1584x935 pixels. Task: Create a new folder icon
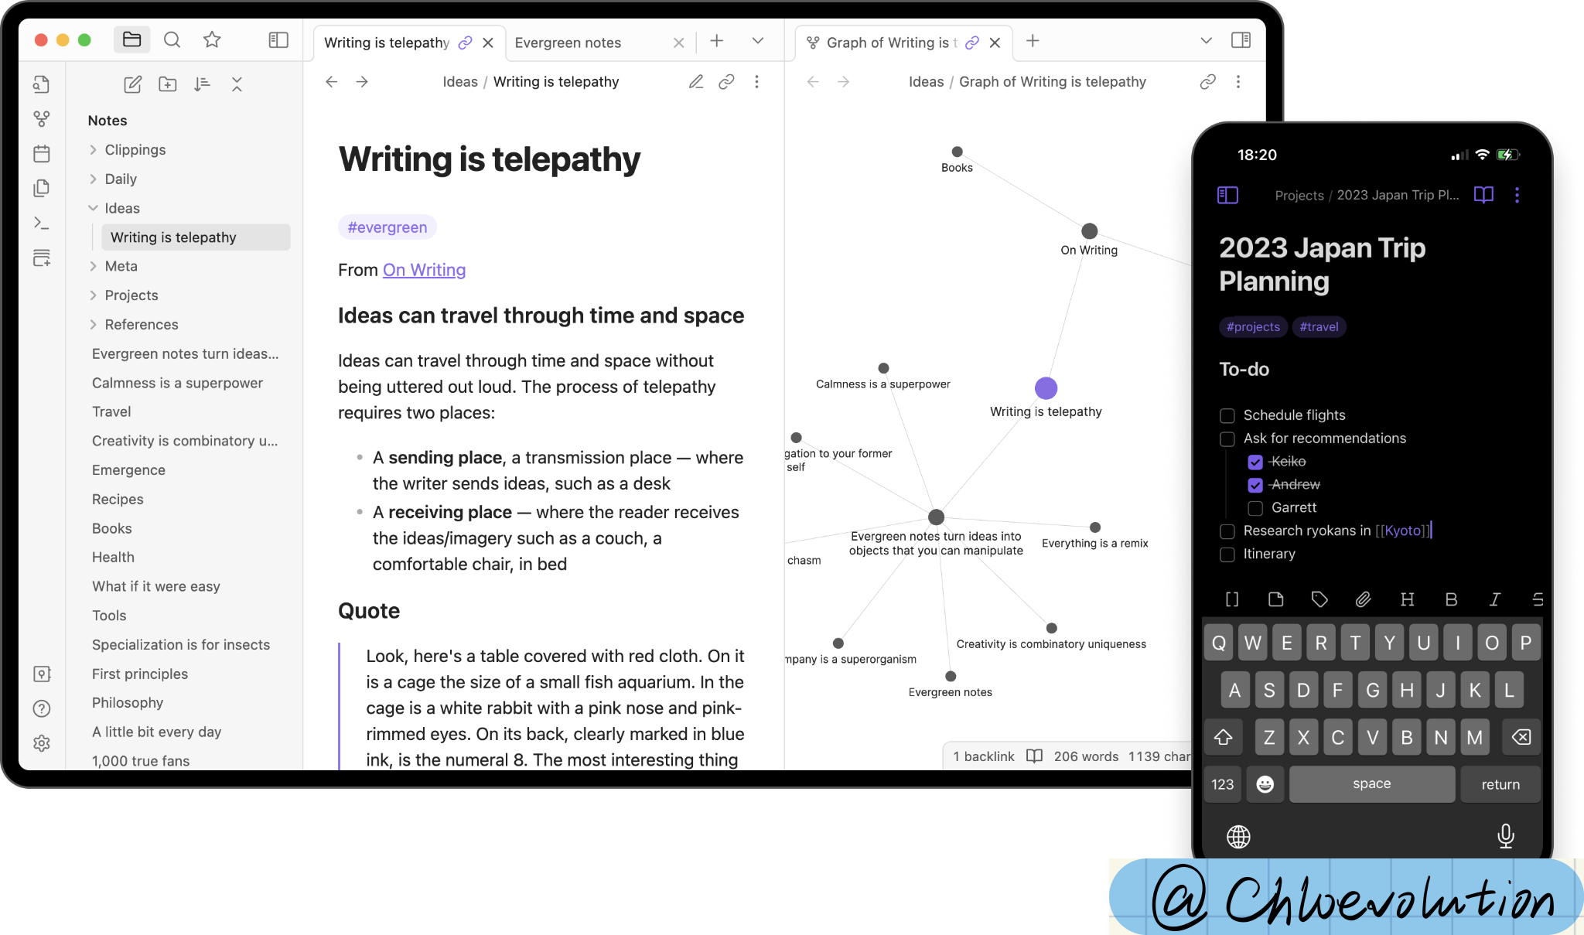point(168,84)
